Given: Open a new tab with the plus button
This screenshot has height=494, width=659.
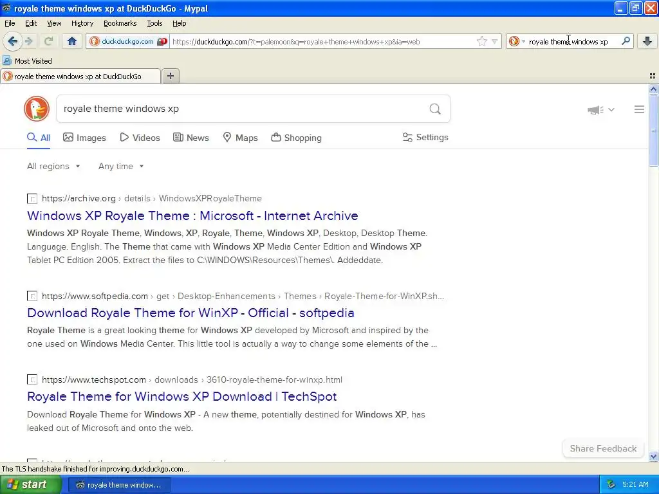Looking at the screenshot, I should 170,76.
